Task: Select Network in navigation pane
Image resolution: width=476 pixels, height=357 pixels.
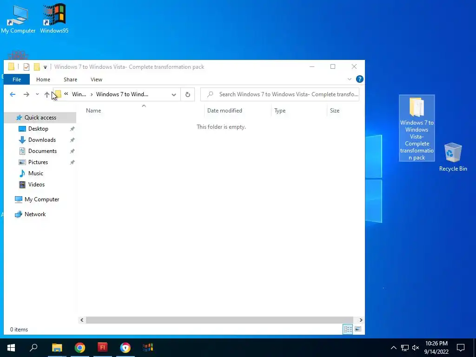Action: click(x=35, y=214)
